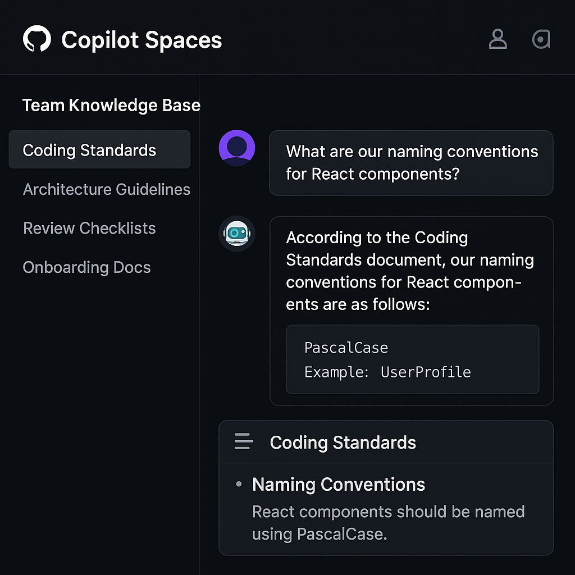575x575 pixels.
Task: Click the bullet marker beside Naming Conventions
Action: pyautogui.click(x=240, y=484)
